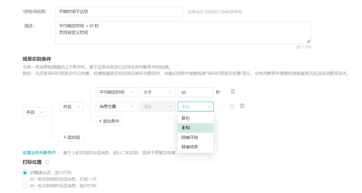The image size is (362, 193).
Task: Open the 设置业务判断条件 link
Action: point(39,153)
